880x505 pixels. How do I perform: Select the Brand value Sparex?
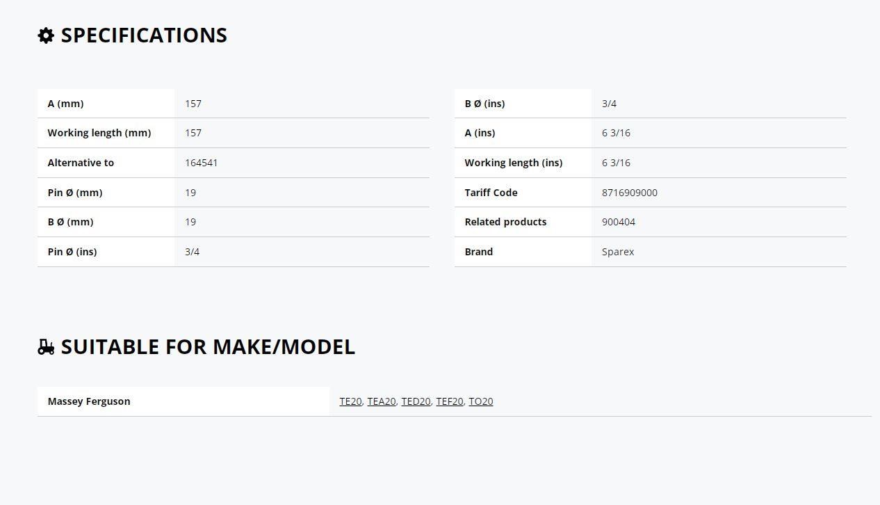coord(618,252)
